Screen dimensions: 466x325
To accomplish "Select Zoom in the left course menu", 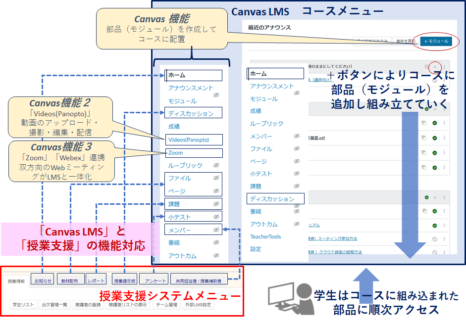I will 194,153.
